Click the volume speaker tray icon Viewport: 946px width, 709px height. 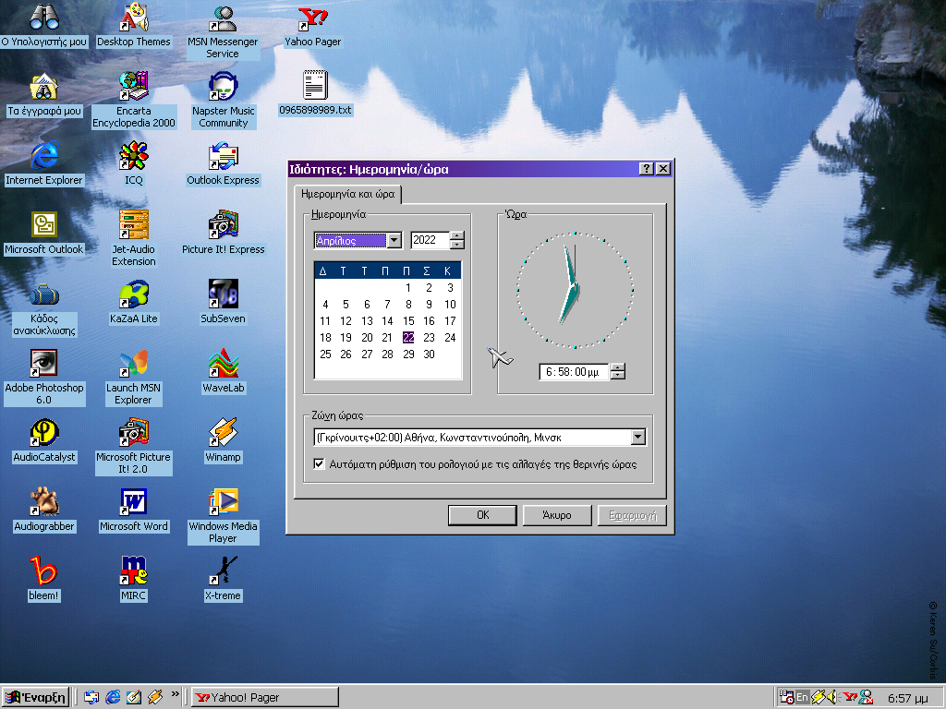point(832,698)
